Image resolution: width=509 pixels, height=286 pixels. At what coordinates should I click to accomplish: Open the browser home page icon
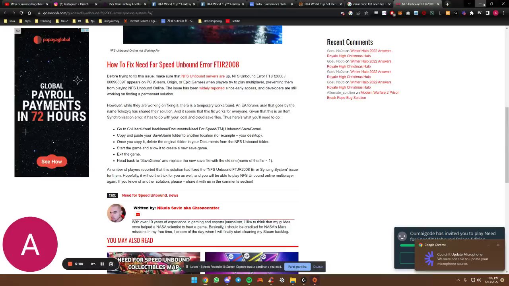(29, 13)
